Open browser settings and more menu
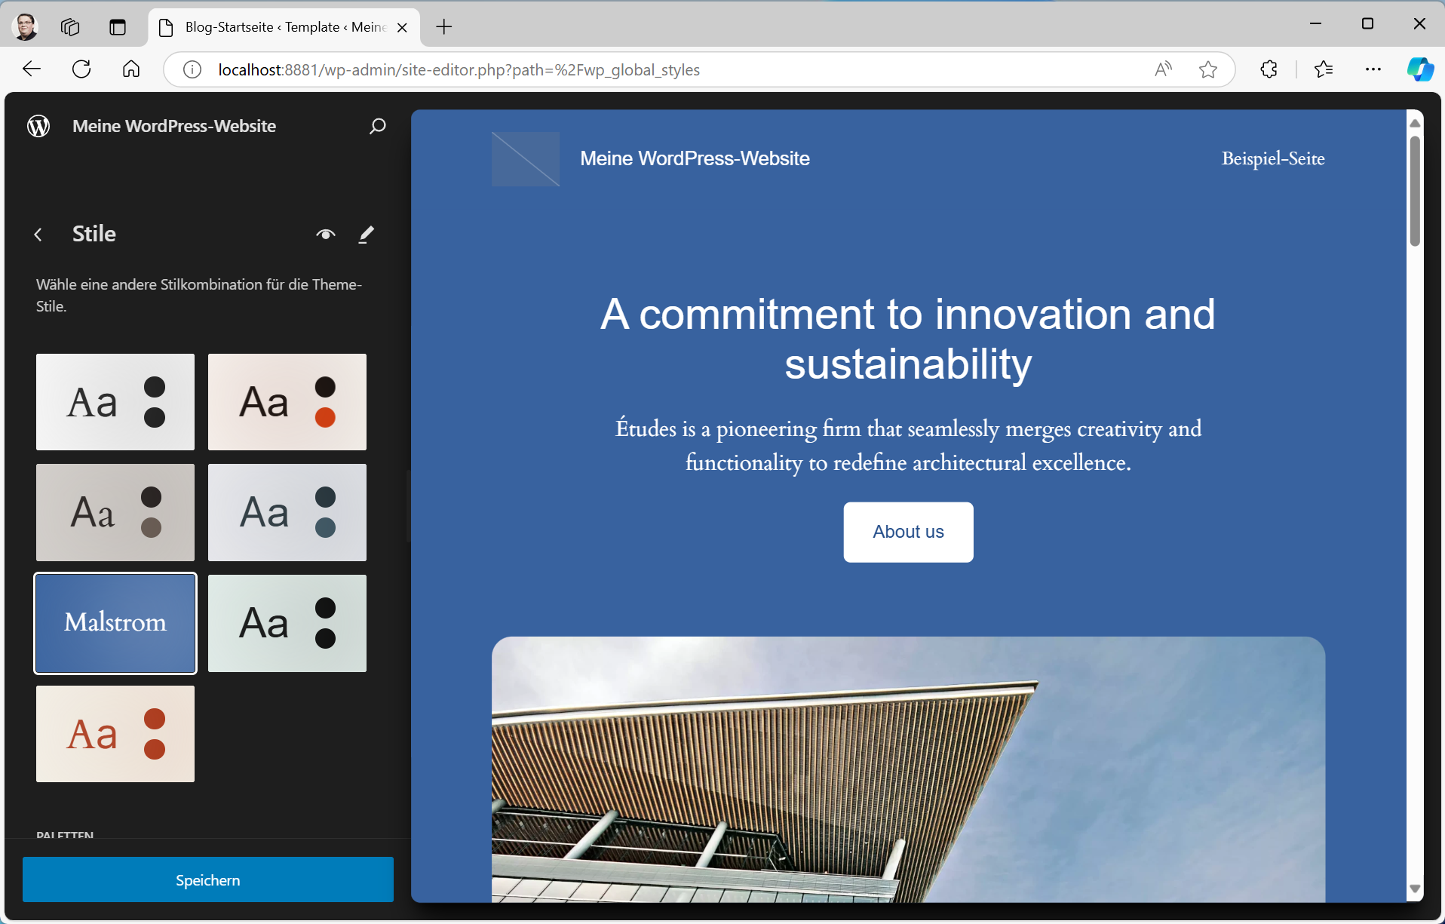The height and width of the screenshot is (924, 1445). pos(1373,69)
